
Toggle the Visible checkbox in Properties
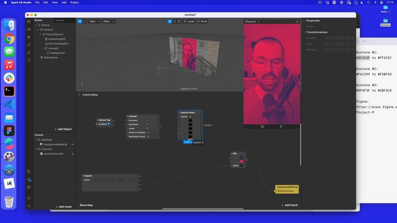(x=326, y=26)
